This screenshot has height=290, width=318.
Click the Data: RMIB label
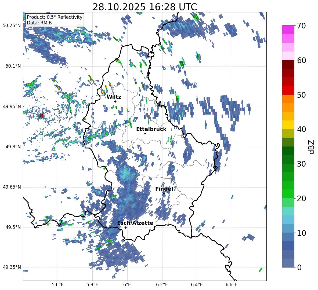pyautogui.click(x=39, y=23)
